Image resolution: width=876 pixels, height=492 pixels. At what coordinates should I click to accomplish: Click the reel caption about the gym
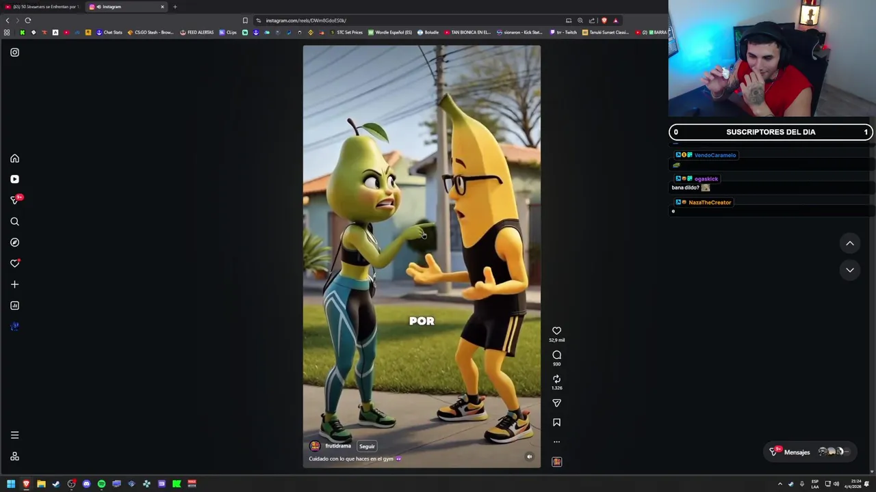pyautogui.click(x=355, y=459)
